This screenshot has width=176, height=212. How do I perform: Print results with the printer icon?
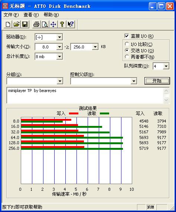36,24
